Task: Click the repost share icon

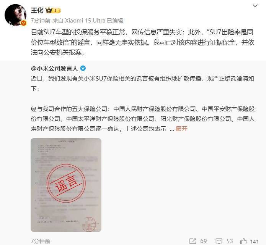Action: point(193,241)
